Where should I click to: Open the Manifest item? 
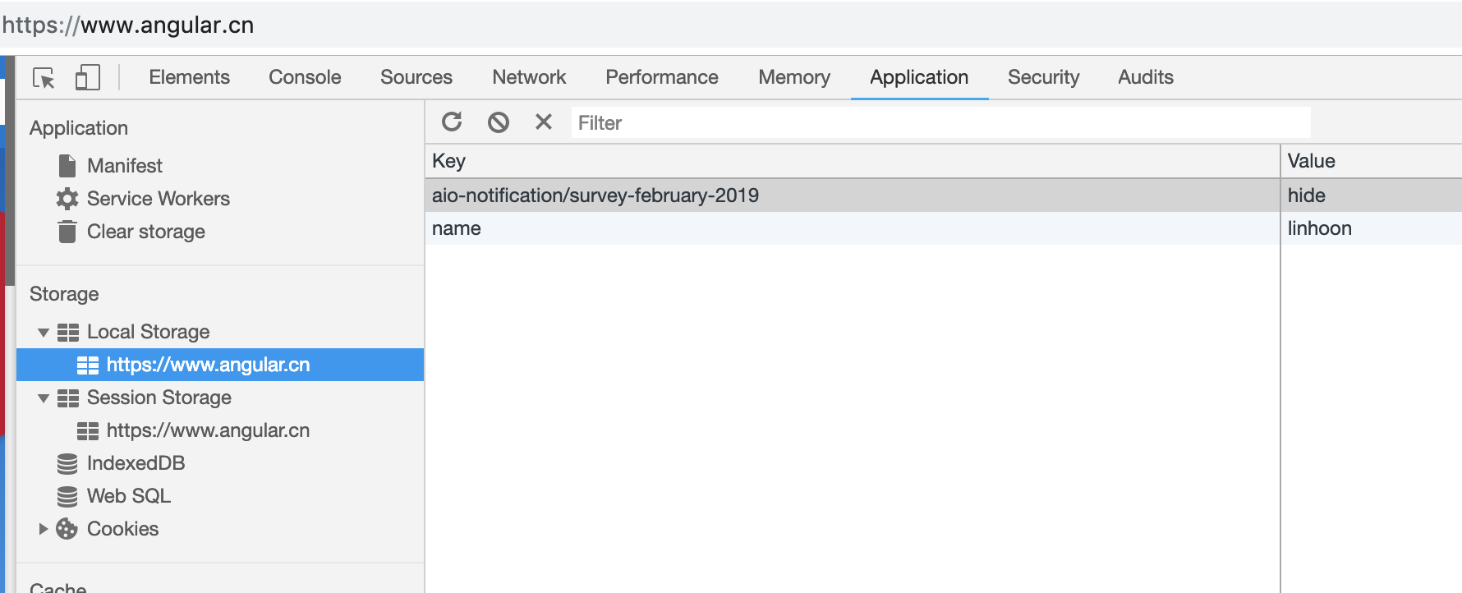[125, 166]
